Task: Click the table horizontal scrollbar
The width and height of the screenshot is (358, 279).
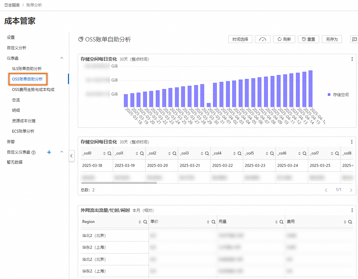Action: [119, 183]
